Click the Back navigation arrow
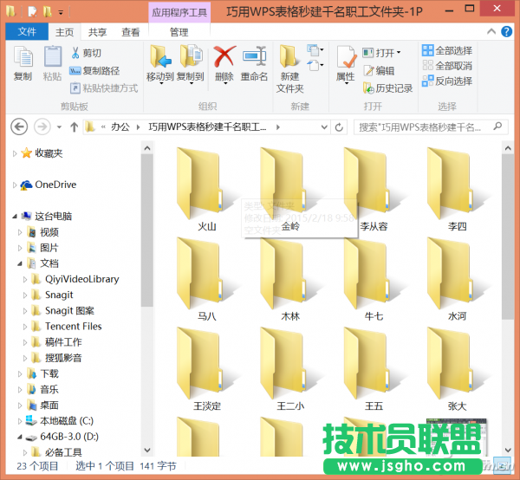Image resolution: width=520 pixels, height=480 pixels. 19,126
